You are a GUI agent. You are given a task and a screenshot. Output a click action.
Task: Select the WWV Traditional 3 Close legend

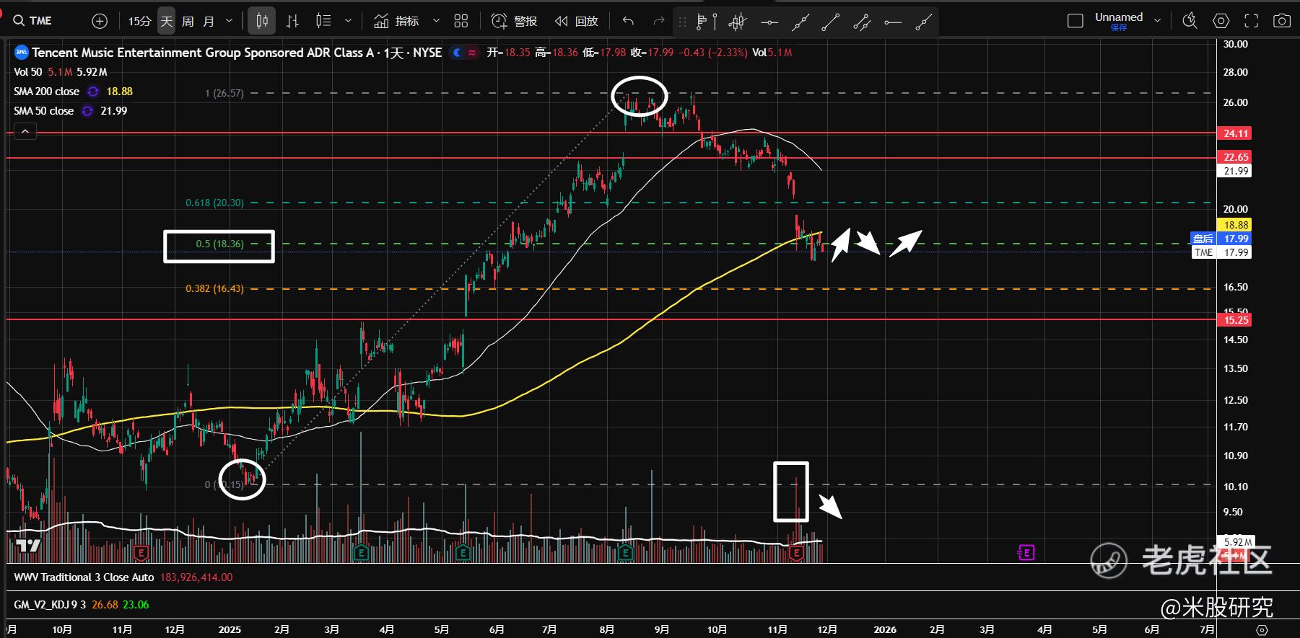pyautogui.click(x=84, y=577)
